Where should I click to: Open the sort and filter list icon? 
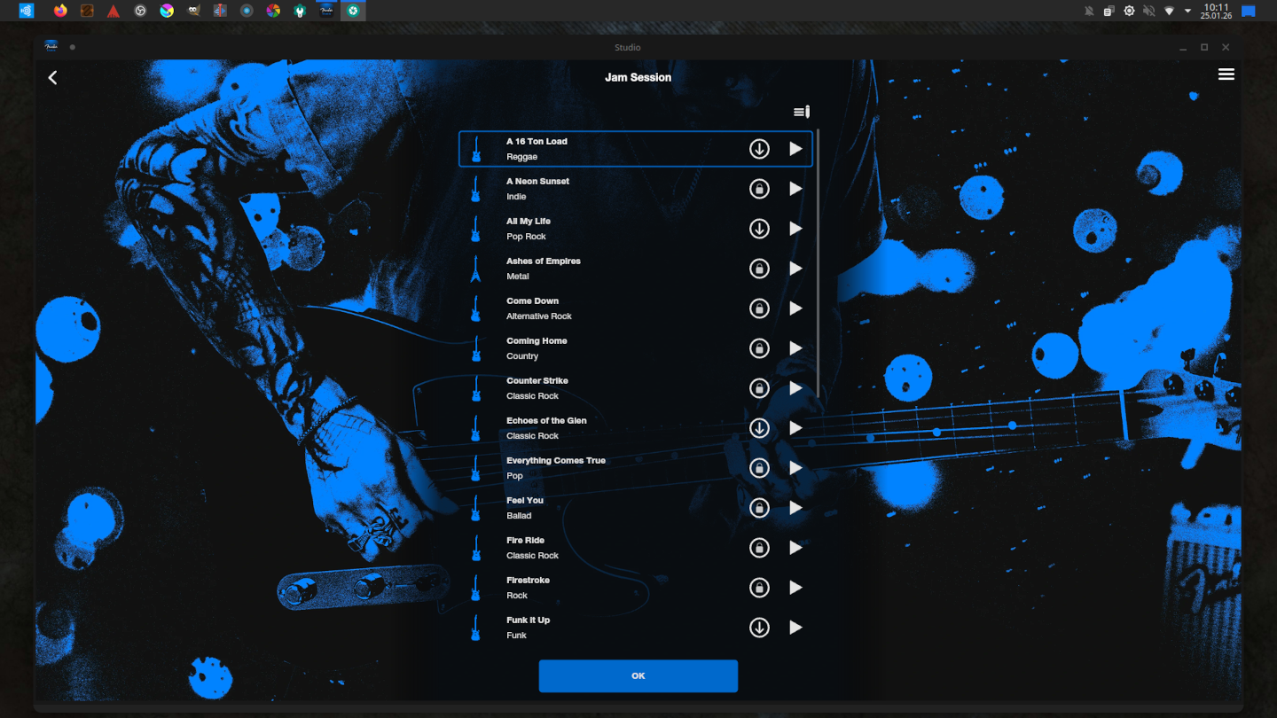click(x=801, y=112)
